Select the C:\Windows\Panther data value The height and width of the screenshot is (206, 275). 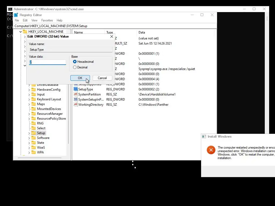(153, 105)
